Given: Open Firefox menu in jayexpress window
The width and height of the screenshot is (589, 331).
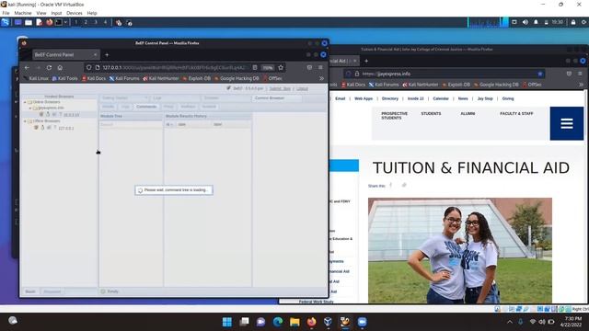Looking at the screenshot, I should (x=580, y=74).
